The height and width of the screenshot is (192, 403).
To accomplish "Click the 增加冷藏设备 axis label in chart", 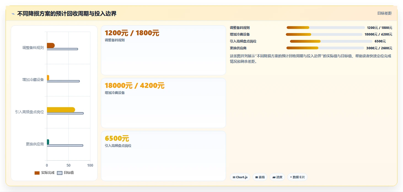I will pyautogui.click(x=33, y=80).
